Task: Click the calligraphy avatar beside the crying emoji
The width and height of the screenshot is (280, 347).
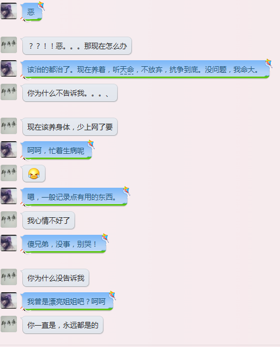Action: 9,173
